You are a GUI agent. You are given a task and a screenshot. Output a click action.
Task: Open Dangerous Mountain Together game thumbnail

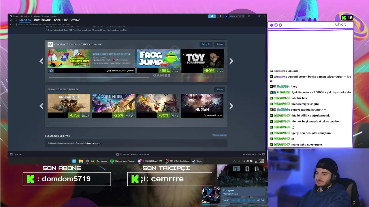(69, 59)
